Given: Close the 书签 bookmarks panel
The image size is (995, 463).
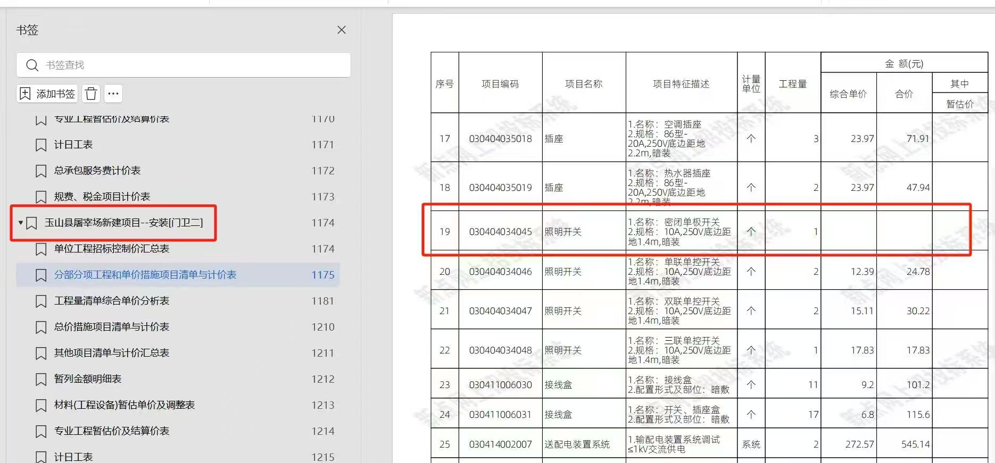Looking at the screenshot, I should 342,30.
